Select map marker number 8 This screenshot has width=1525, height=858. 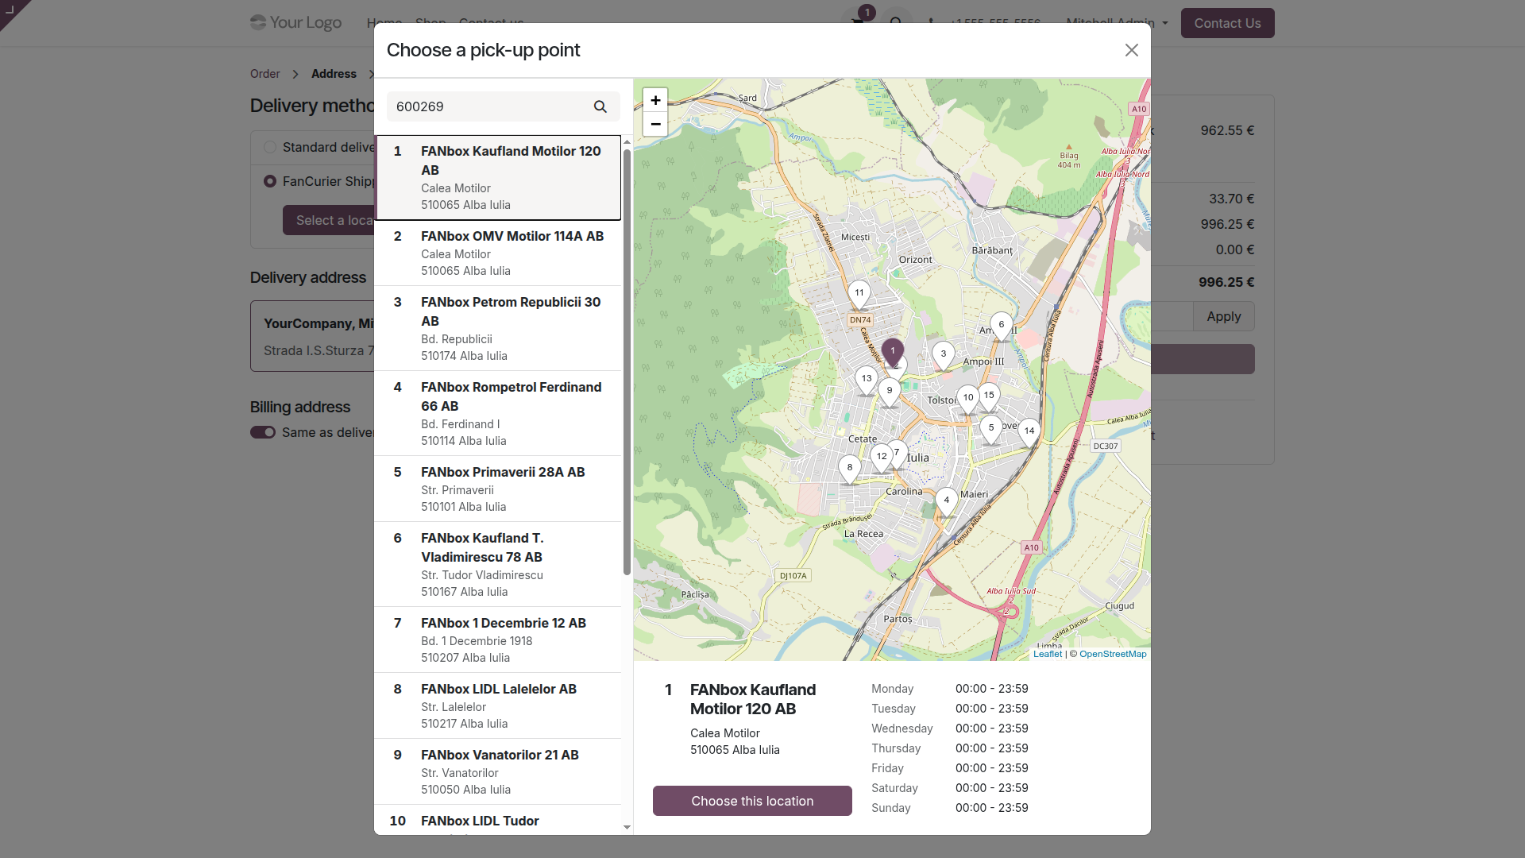tap(850, 469)
